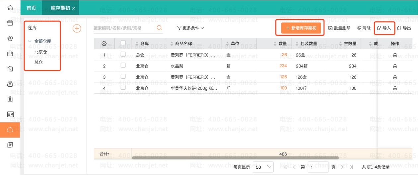Click 新增库存期初 button

point(301,28)
